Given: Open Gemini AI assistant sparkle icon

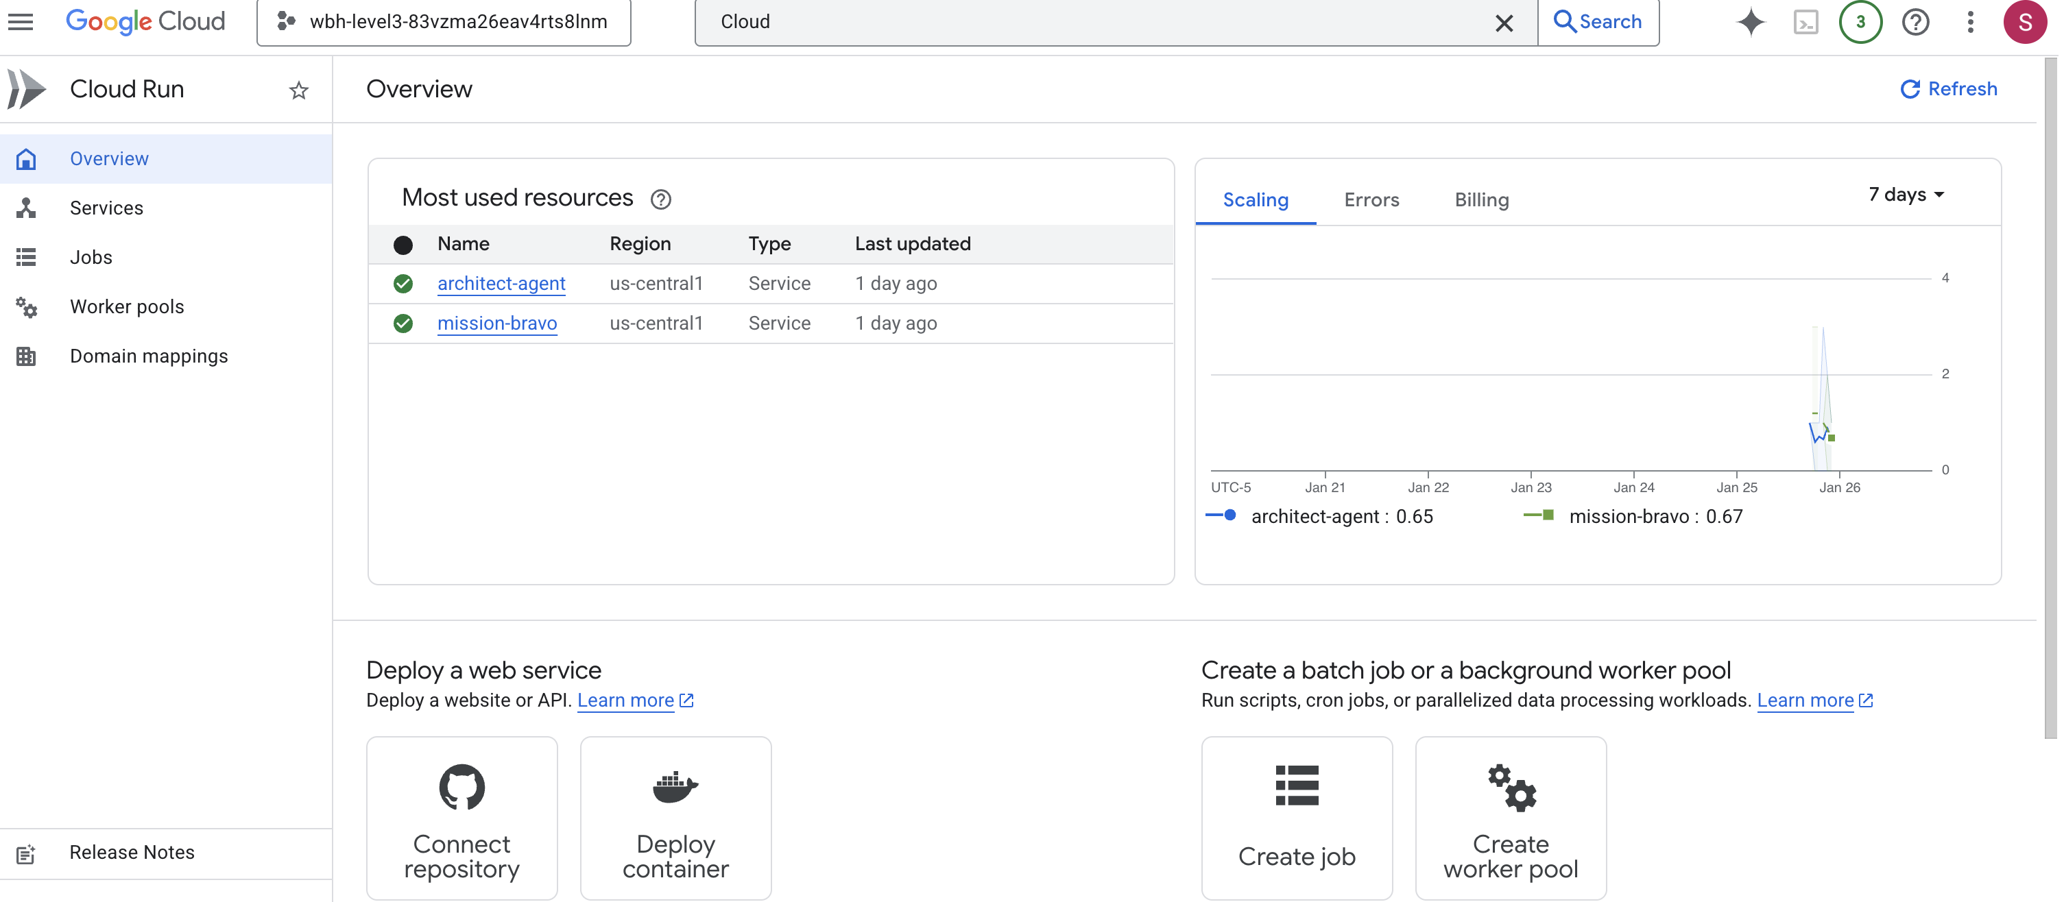Looking at the screenshot, I should 1751,22.
